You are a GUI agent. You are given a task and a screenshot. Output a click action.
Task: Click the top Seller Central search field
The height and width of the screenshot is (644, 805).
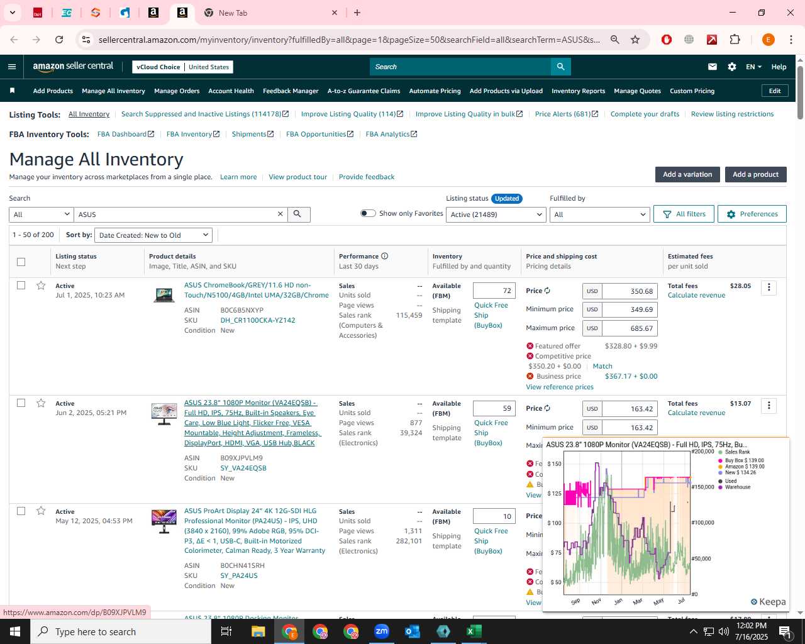pos(460,67)
